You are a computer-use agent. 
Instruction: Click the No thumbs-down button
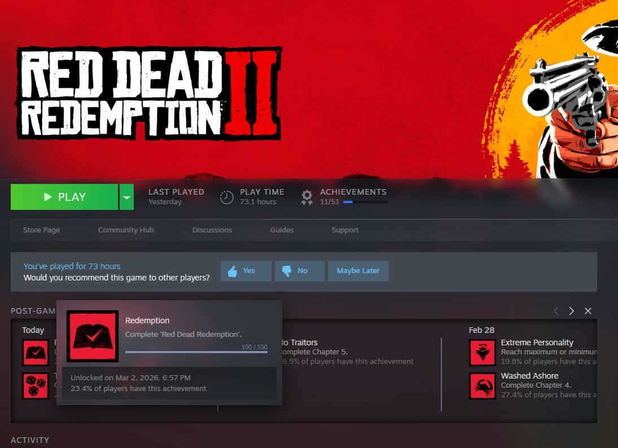coord(300,271)
